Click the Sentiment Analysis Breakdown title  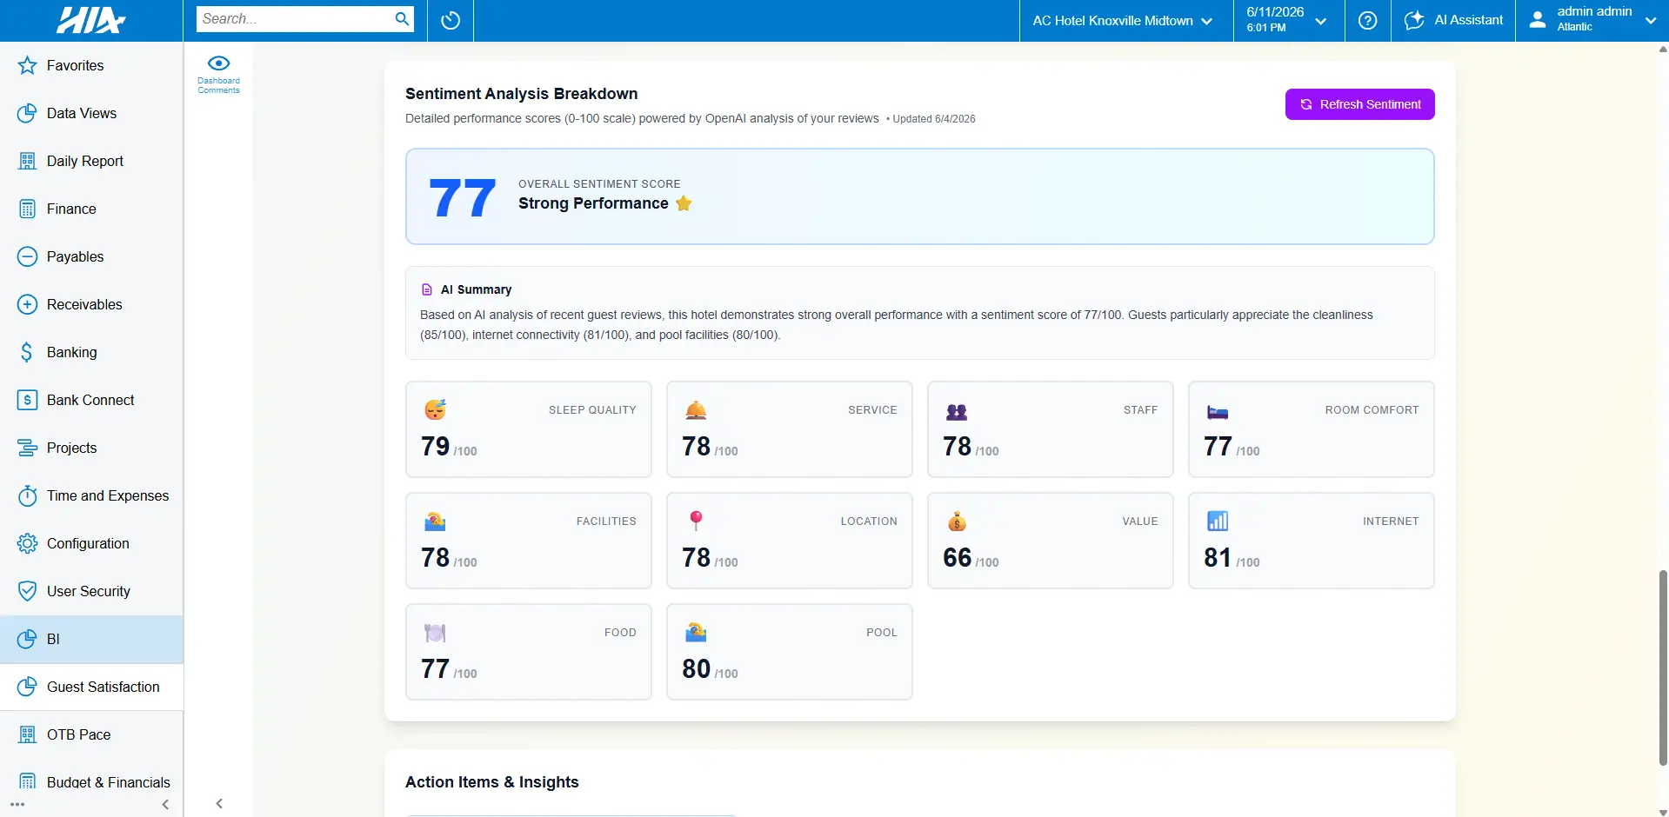(x=521, y=94)
